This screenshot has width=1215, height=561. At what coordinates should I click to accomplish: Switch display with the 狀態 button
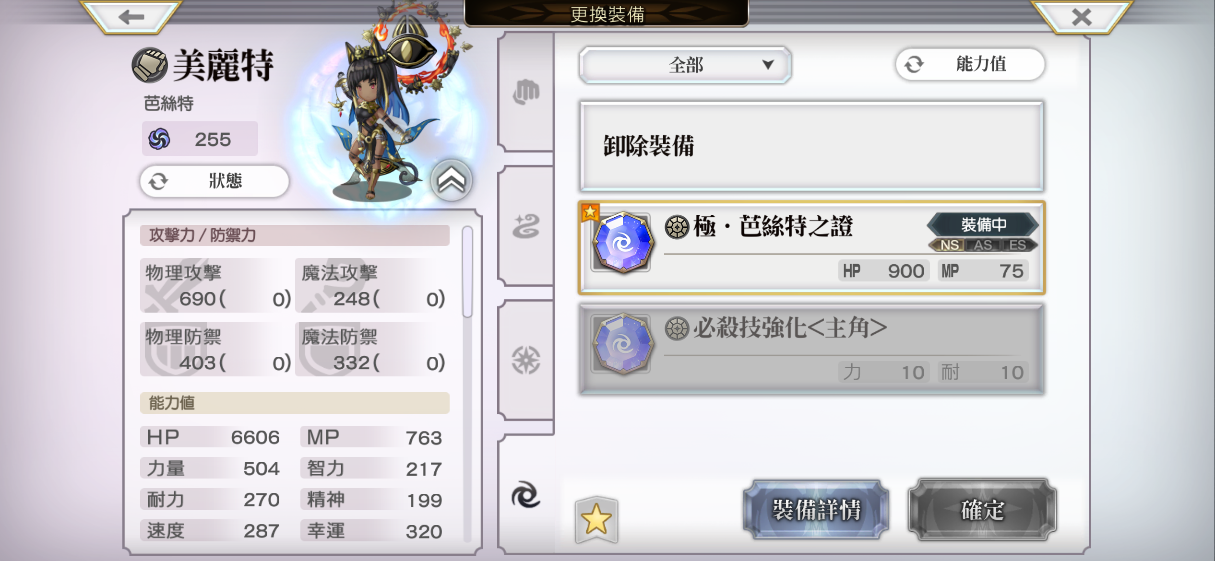(214, 181)
